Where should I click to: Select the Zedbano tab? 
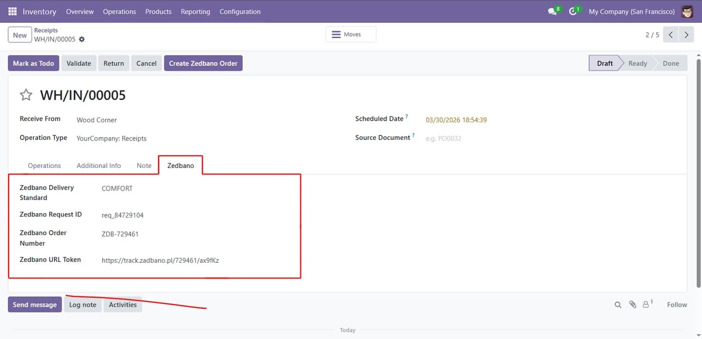click(x=181, y=165)
